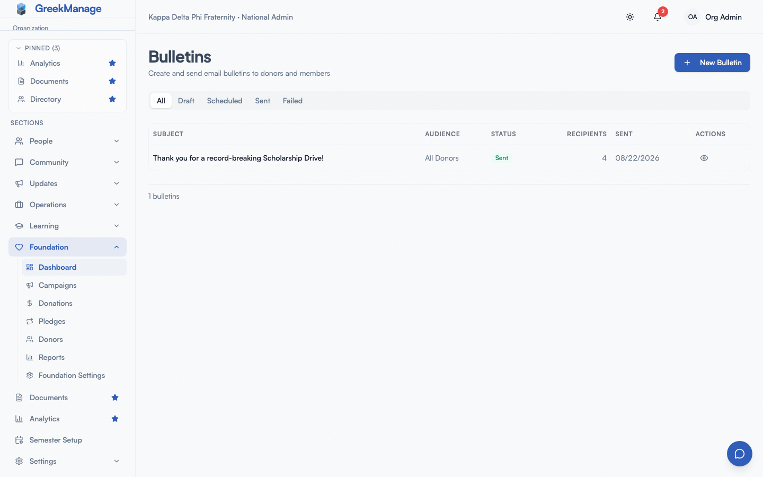This screenshot has height=477, width=763.
Task: Click the Reports bar chart icon
Action: (30, 357)
